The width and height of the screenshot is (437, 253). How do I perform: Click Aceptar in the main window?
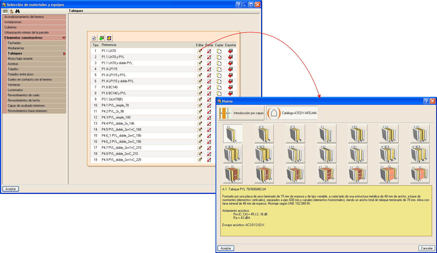pyautogui.click(x=11, y=189)
